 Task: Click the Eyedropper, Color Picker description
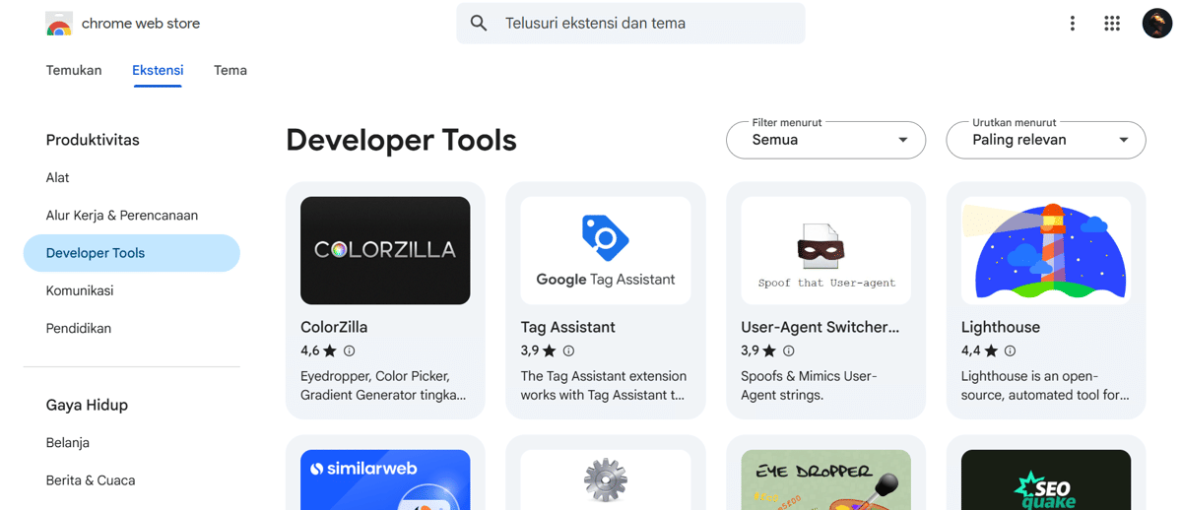point(383,385)
